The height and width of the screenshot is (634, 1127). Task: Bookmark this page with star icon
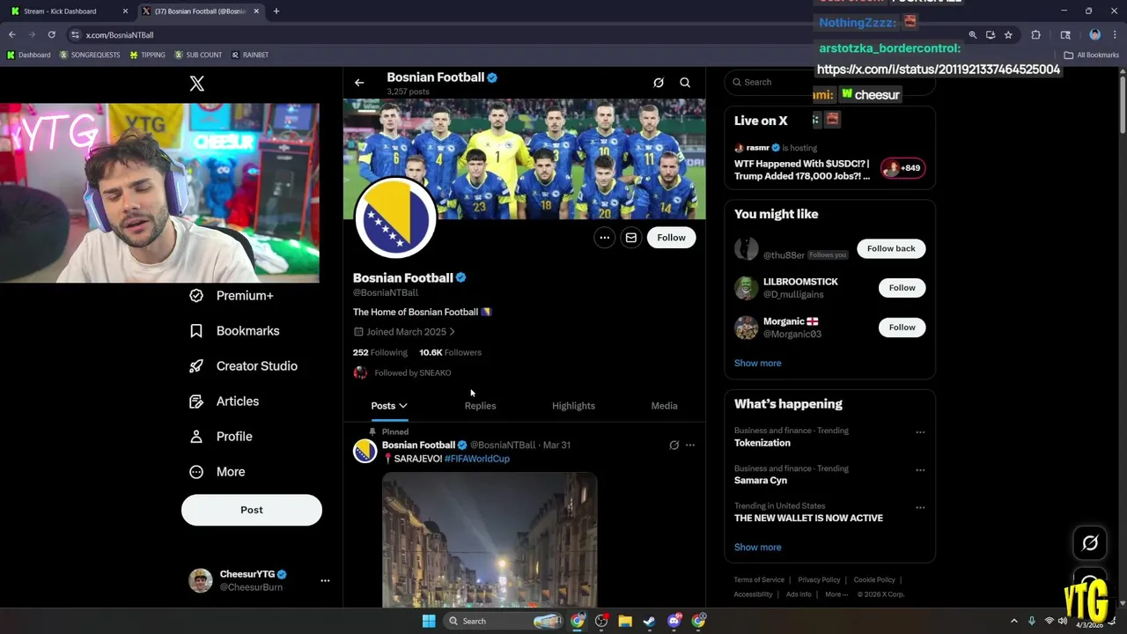(x=1008, y=35)
